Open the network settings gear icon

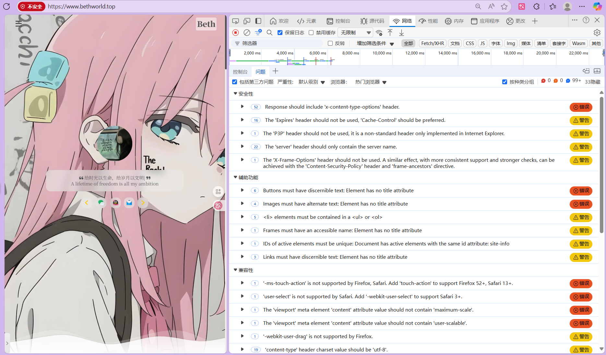[x=597, y=32]
